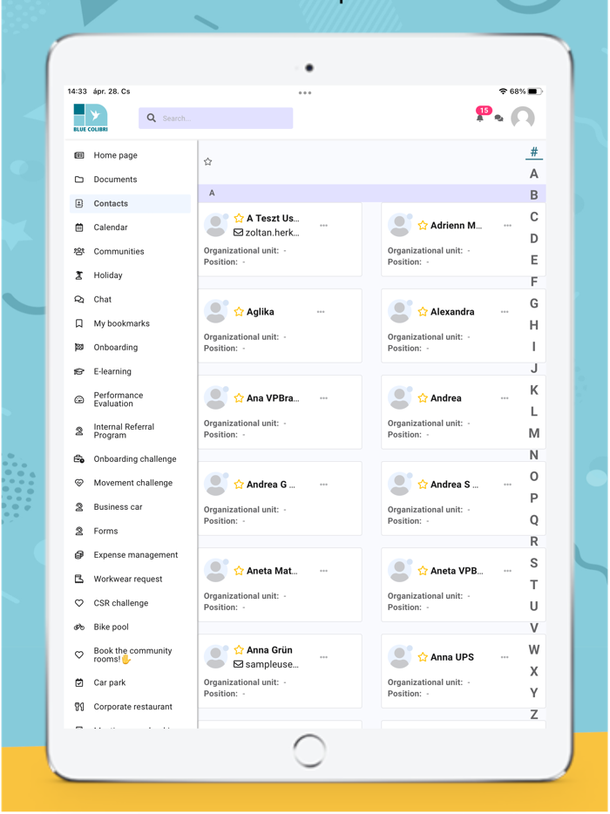Favorite the Andrea contact
The height and width of the screenshot is (814, 610).
pyautogui.click(x=423, y=398)
